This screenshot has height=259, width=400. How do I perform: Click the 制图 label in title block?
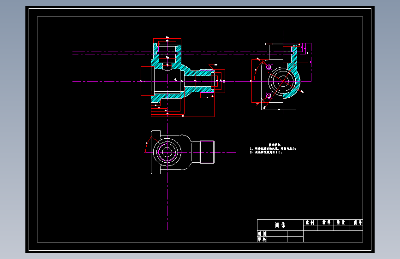pos(262,234)
